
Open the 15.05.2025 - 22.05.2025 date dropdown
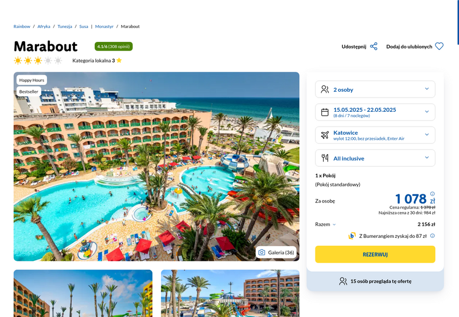375,112
